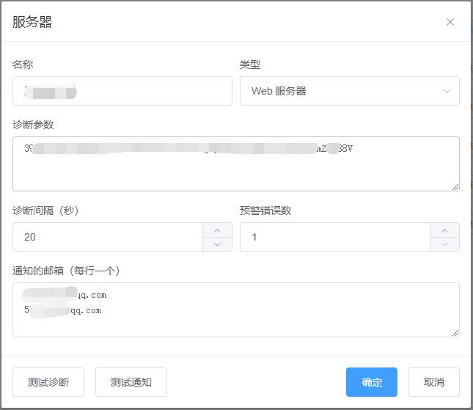Click the 名称 text input field

[x=122, y=91]
